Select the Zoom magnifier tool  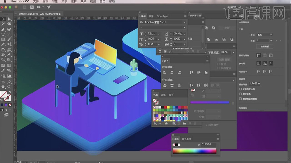[9, 87]
